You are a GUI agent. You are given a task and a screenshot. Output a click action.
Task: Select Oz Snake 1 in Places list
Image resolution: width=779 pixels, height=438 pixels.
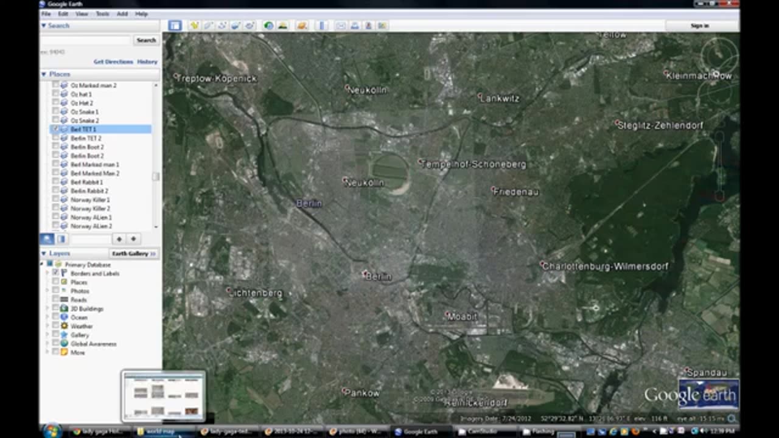pos(84,112)
